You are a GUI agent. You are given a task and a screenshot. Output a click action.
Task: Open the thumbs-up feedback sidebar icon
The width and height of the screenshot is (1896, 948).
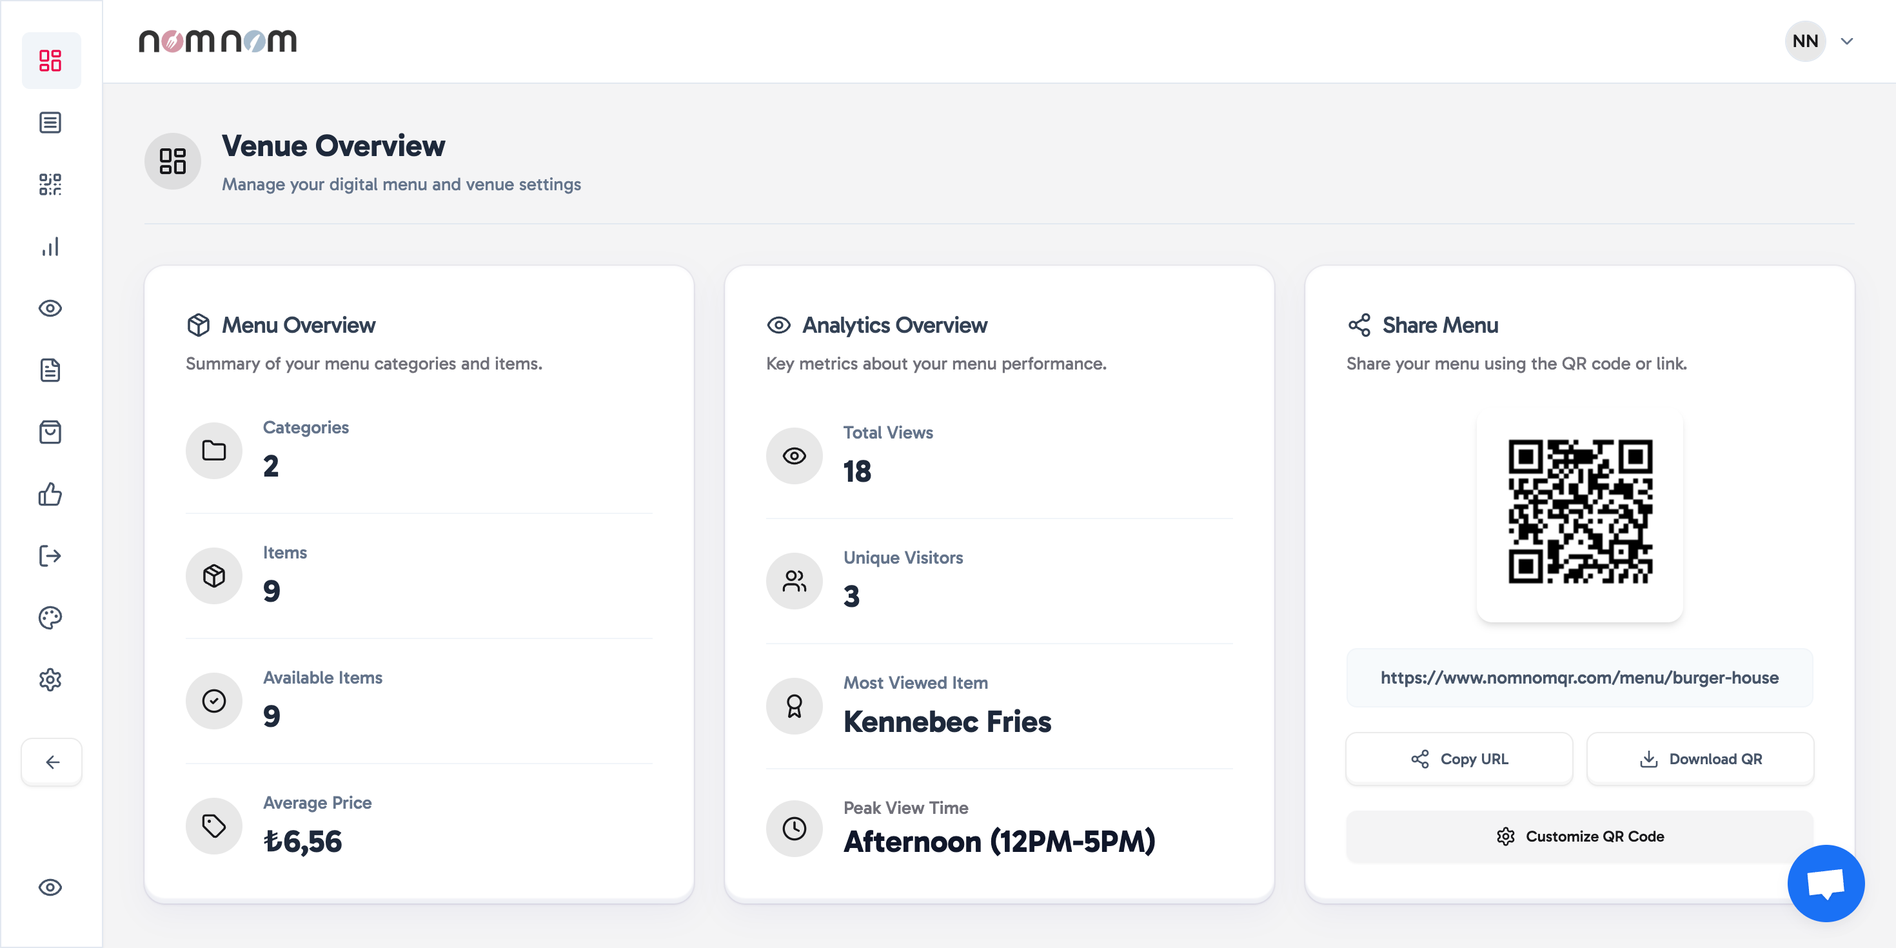pyautogui.click(x=51, y=494)
